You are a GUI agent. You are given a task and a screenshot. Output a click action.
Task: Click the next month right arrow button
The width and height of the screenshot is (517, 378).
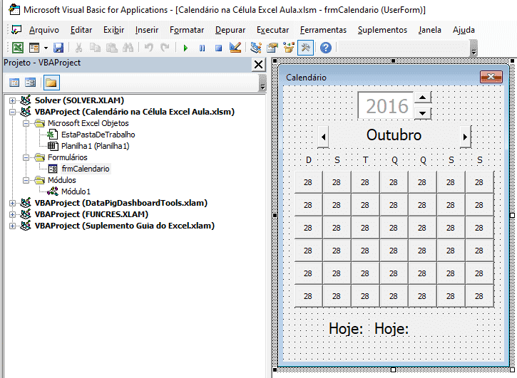click(x=465, y=137)
